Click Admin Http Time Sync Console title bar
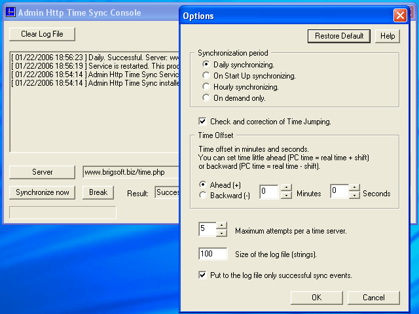Screen dimensions: 419x314 (91, 12)
